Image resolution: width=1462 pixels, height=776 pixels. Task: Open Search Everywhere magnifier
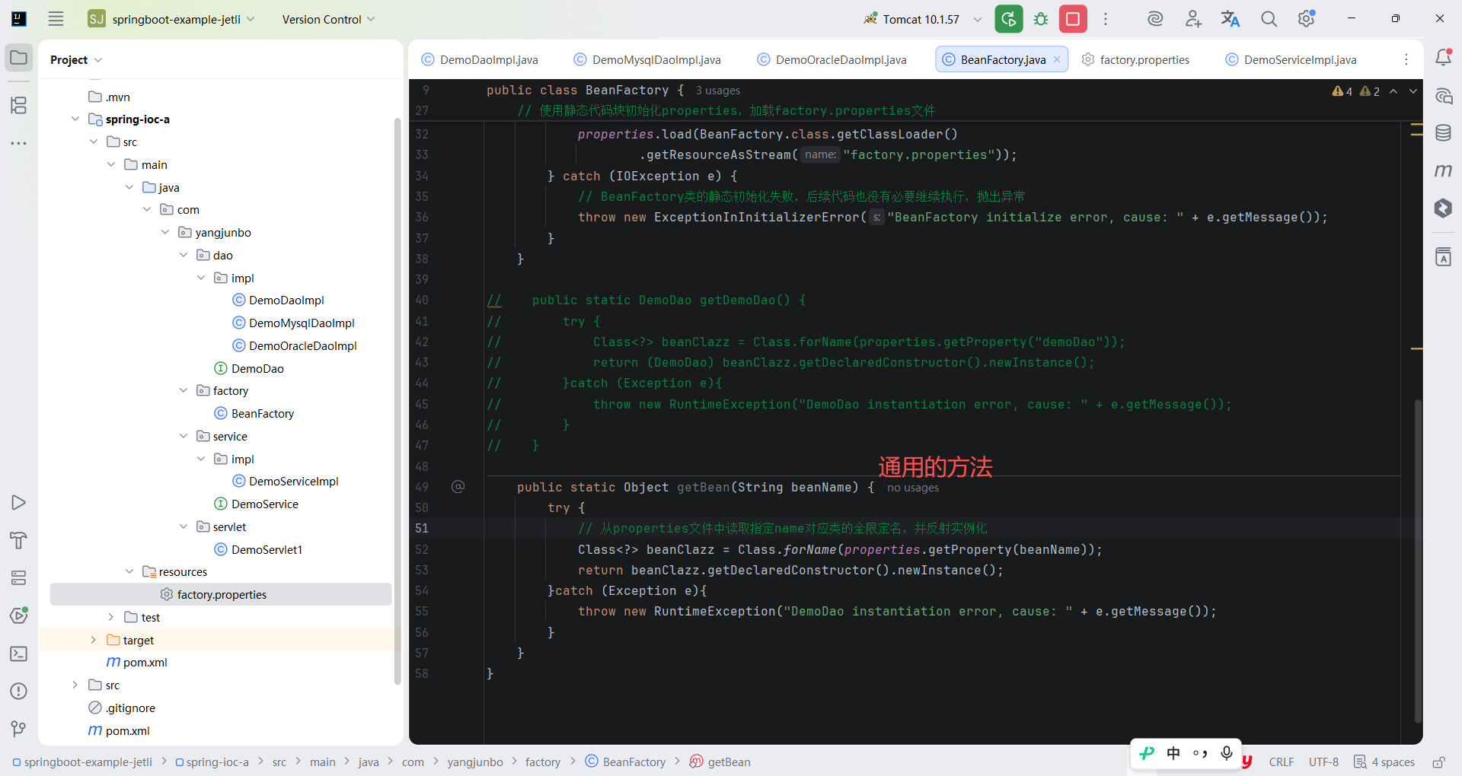[1269, 19]
